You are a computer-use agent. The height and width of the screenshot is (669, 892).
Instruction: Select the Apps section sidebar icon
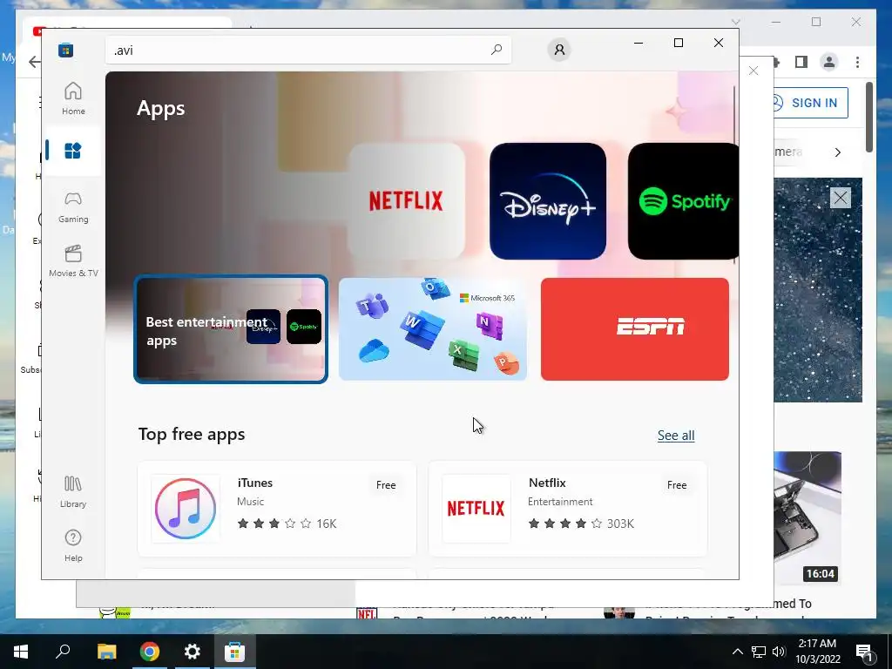click(73, 151)
